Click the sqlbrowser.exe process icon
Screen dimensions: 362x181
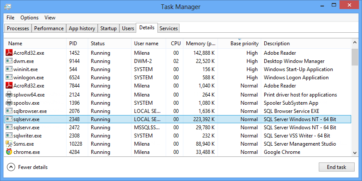[9, 111]
